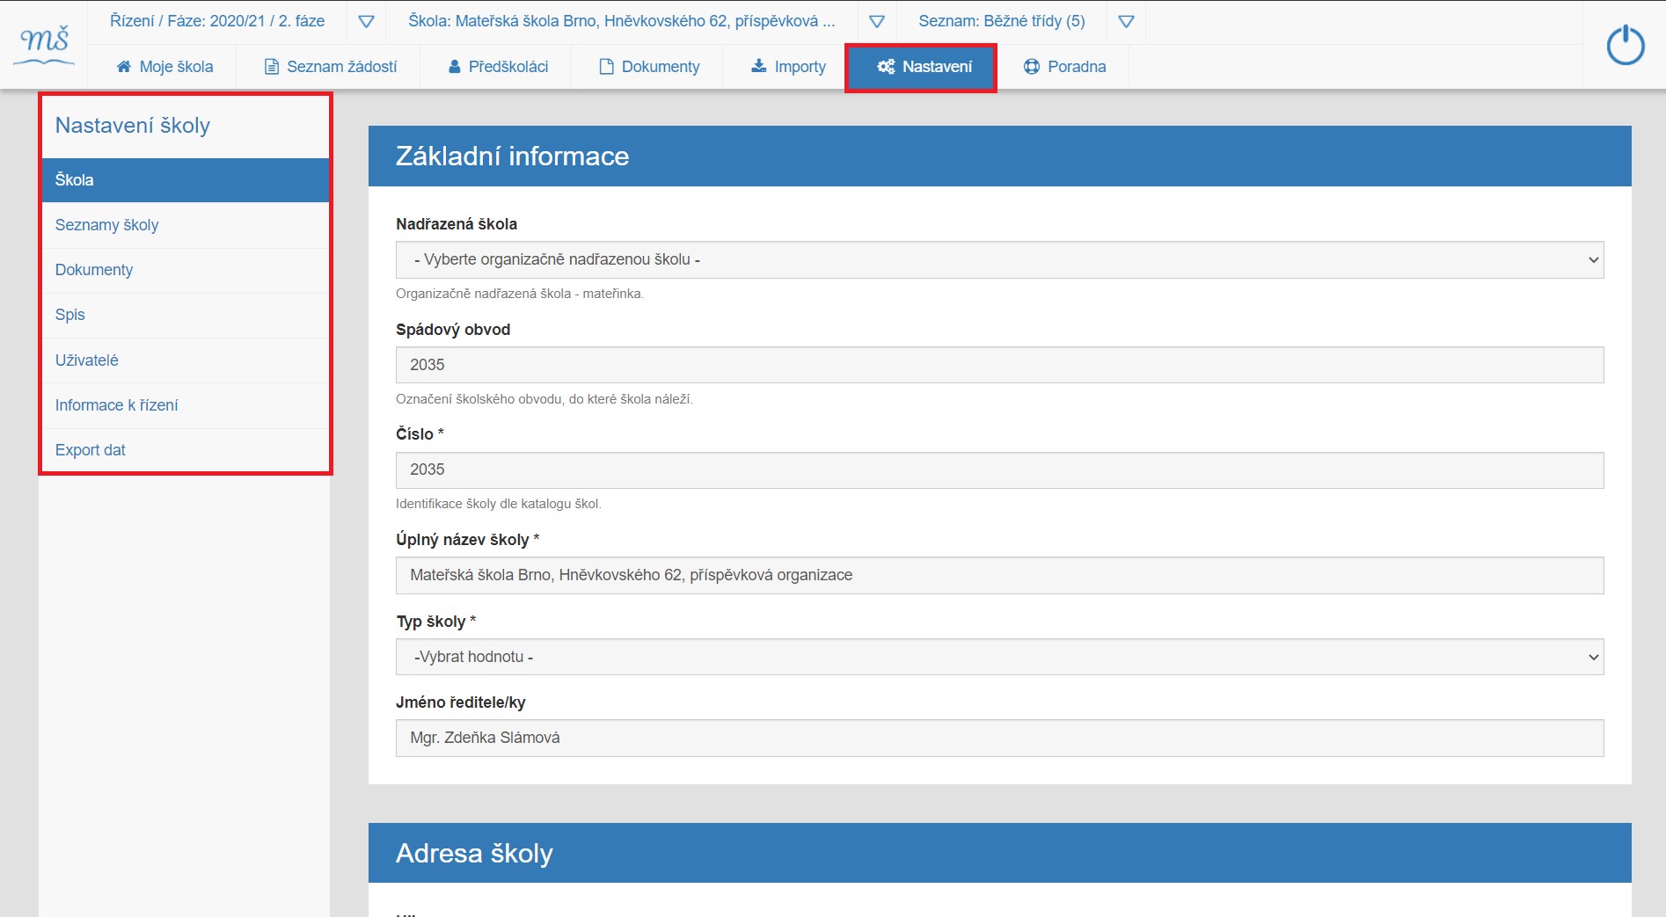Viewport: 1666px width, 917px height.
Task: Click the Škola: Mateřská škola Brno label
Action: (x=622, y=21)
